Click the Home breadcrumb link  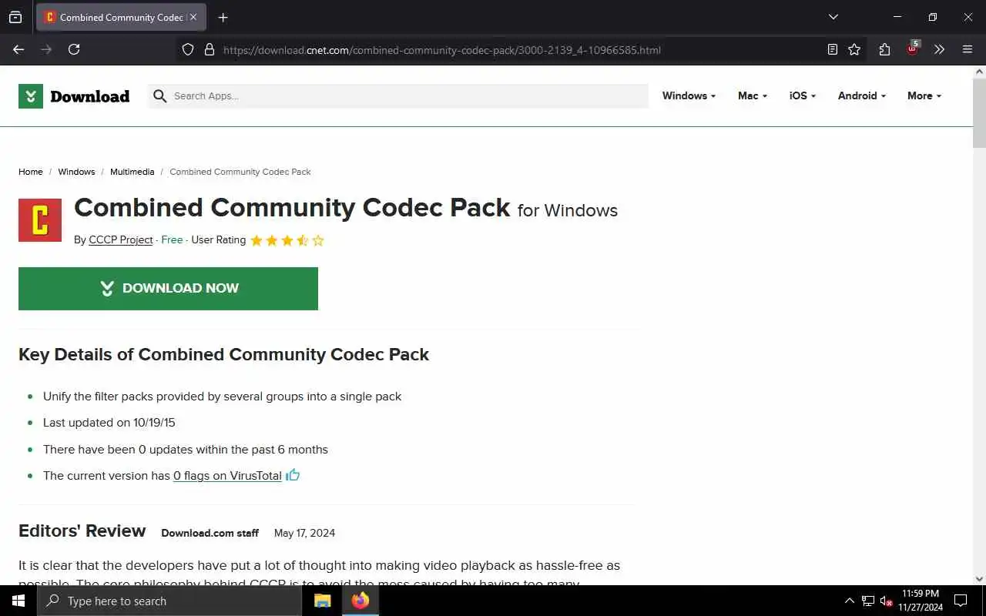[31, 172]
